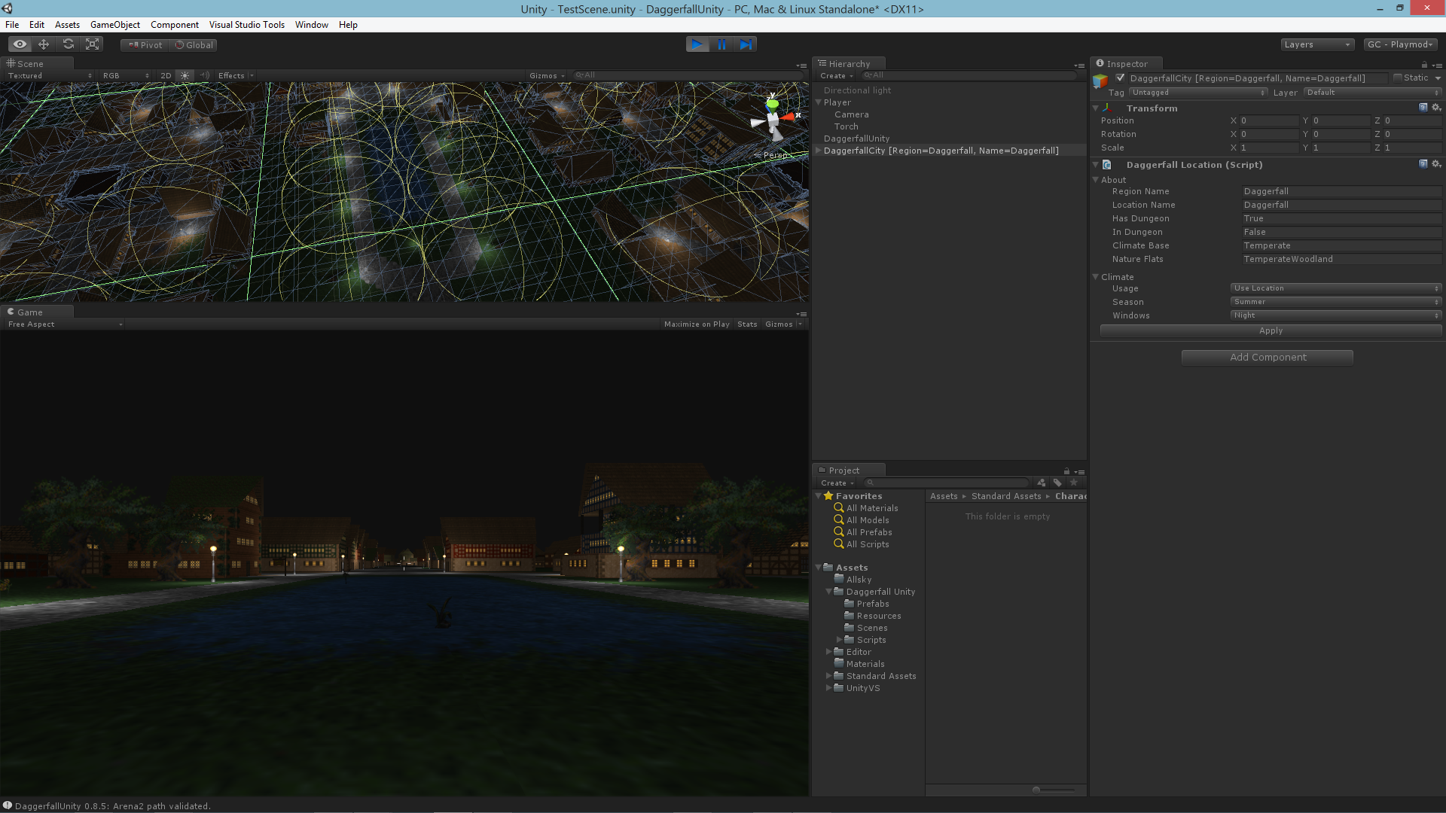The width and height of the screenshot is (1446, 813).
Task: Toggle scene lighting sun icon
Action: click(x=185, y=75)
